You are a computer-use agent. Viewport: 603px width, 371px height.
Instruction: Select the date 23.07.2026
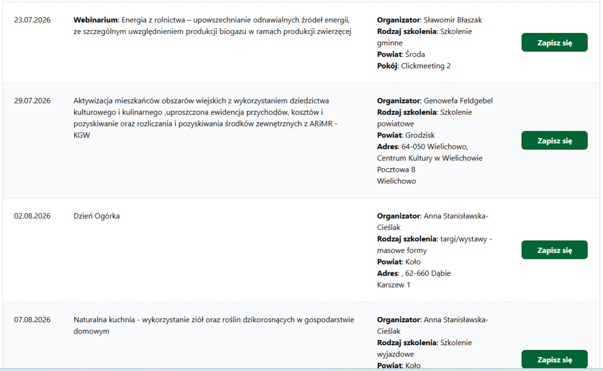32,20
